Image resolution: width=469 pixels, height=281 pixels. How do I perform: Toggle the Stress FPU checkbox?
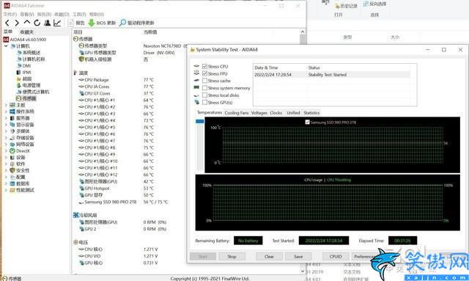205,73
